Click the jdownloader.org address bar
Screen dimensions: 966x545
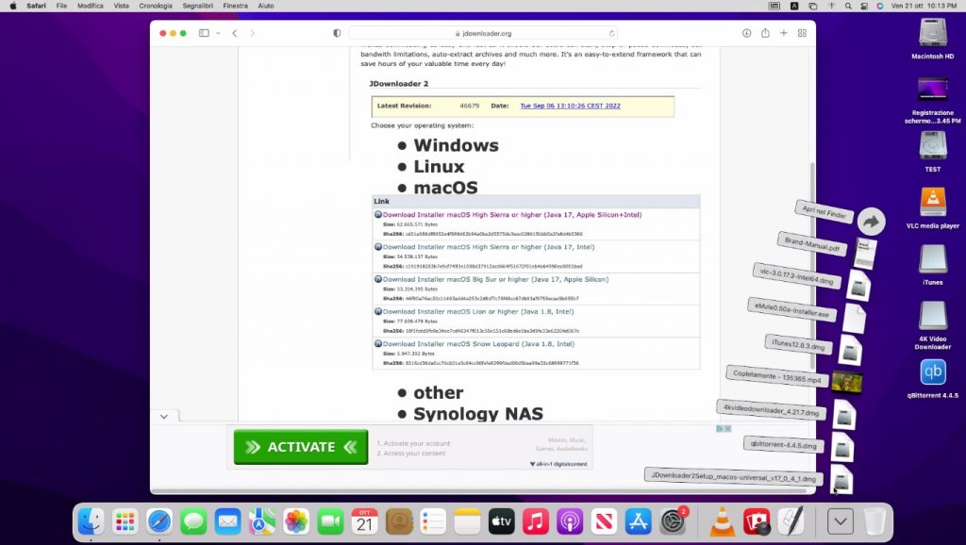483,33
